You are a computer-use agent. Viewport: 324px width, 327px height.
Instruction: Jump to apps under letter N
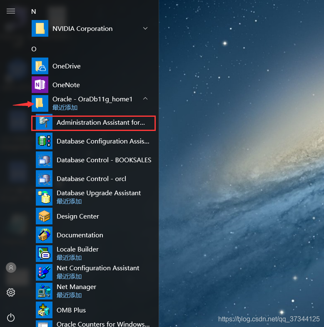point(33,12)
